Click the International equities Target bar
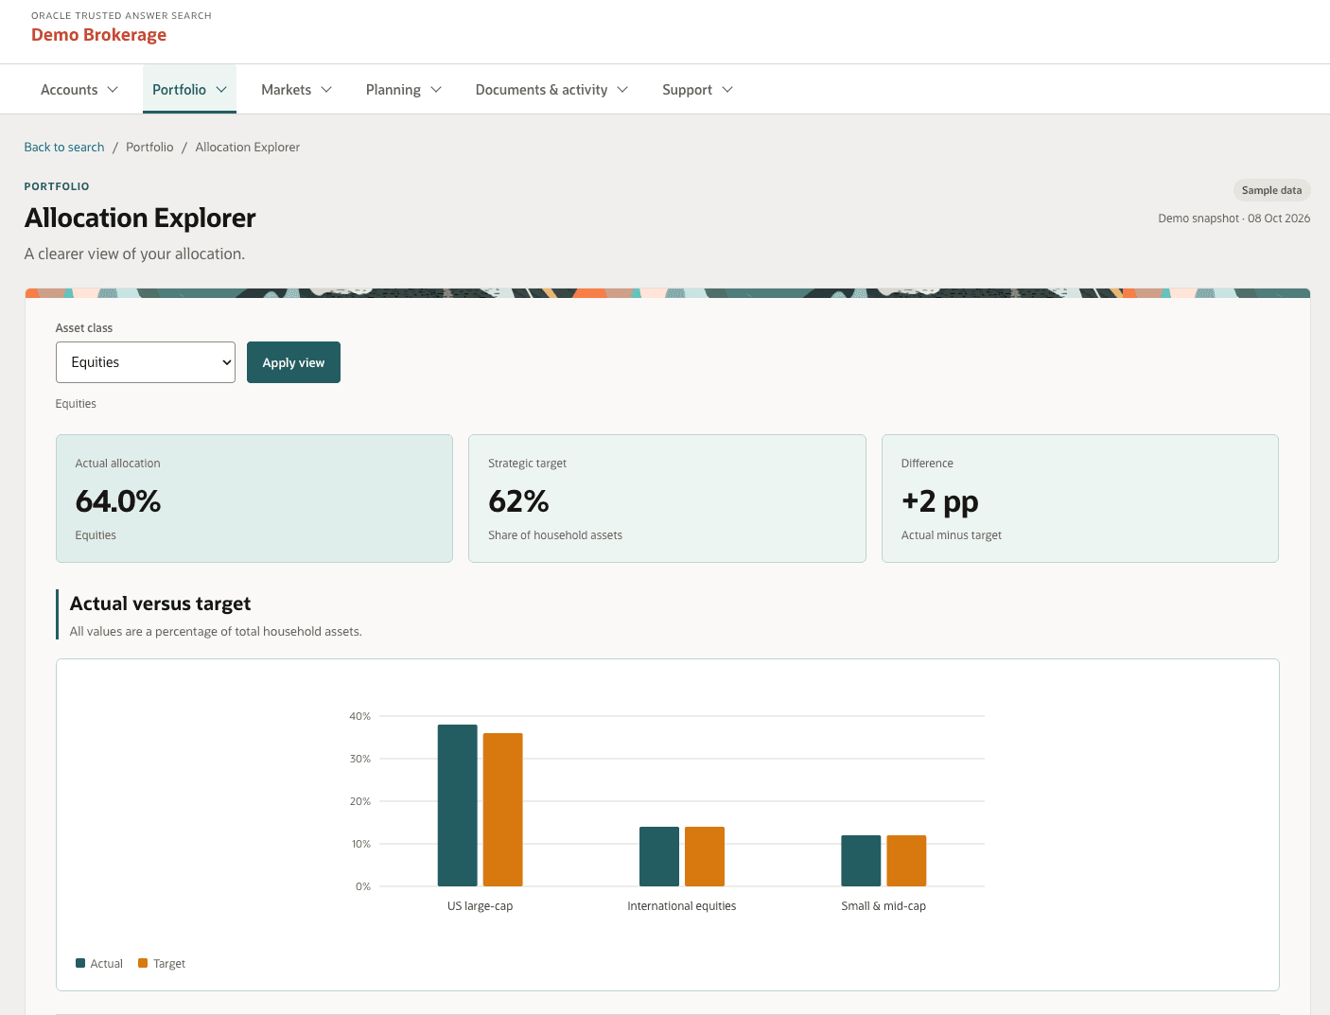1330x1015 pixels. click(x=705, y=856)
